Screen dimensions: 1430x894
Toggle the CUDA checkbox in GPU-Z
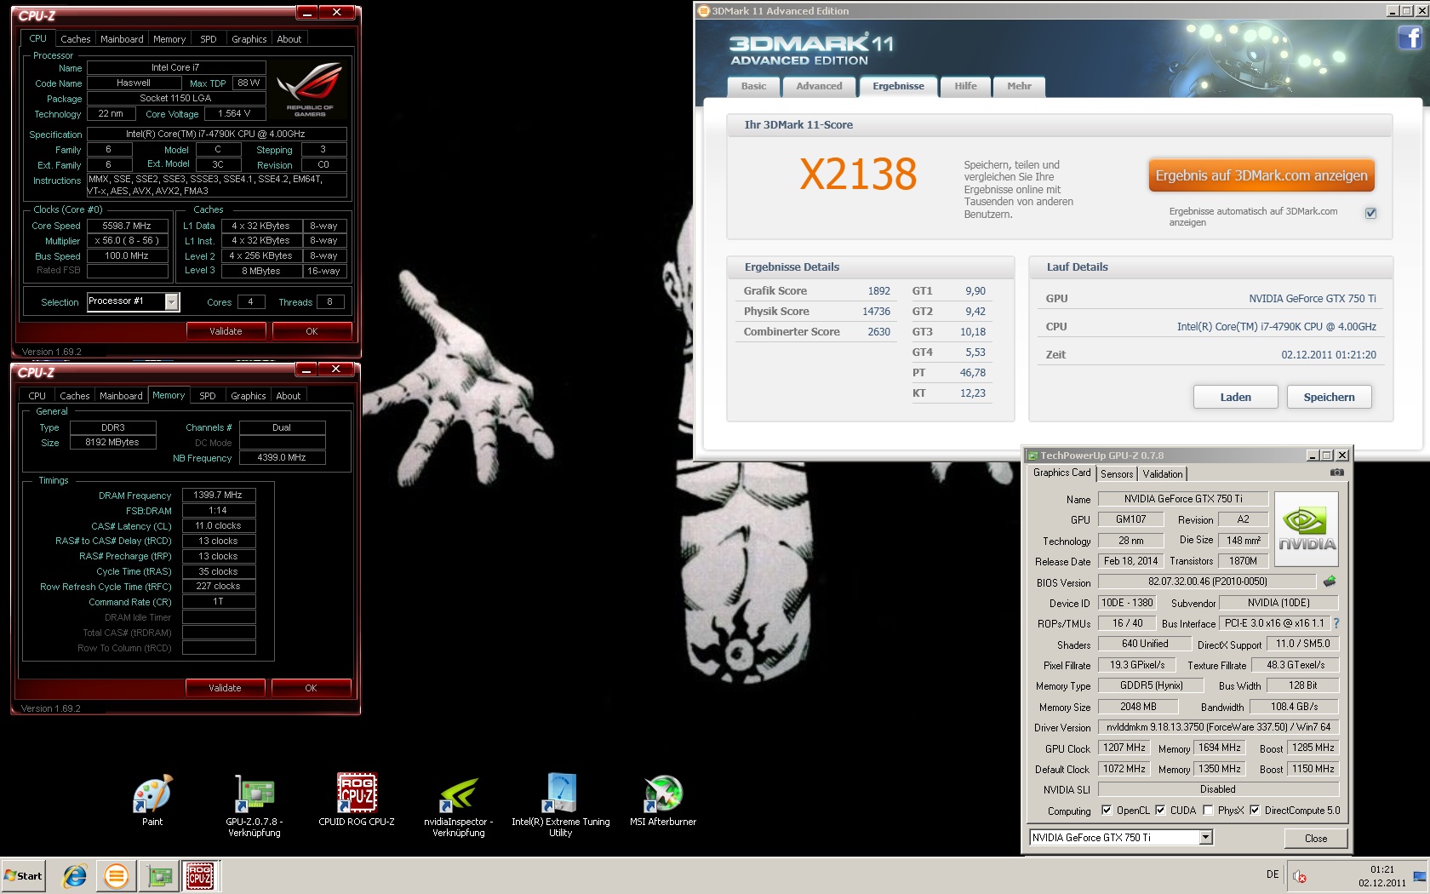(1160, 810)
